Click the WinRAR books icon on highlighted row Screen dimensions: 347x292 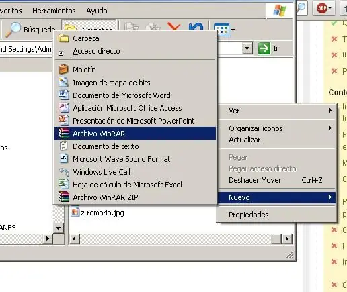[64, 133]
